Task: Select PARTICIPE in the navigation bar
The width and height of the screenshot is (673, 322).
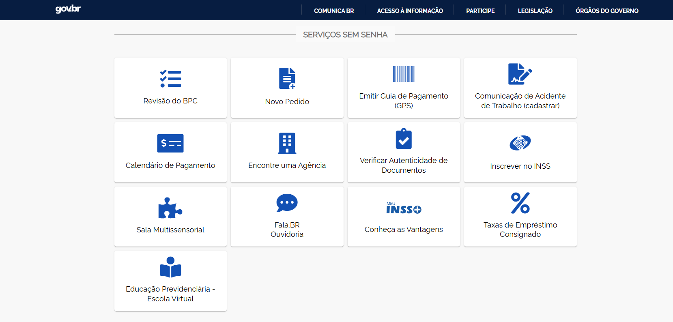Action: [480, 11]
